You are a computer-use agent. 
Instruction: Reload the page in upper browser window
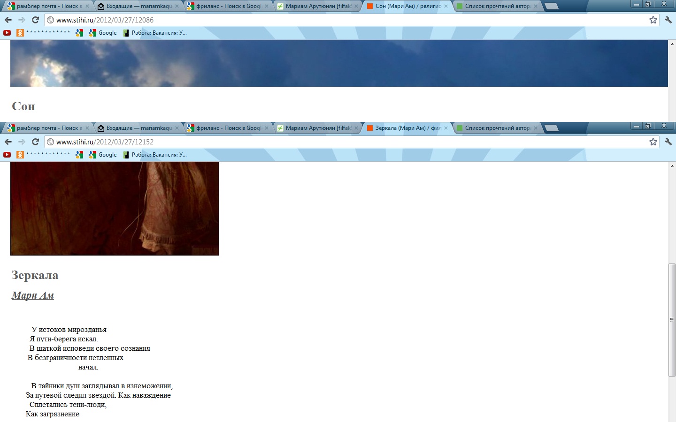35,20
